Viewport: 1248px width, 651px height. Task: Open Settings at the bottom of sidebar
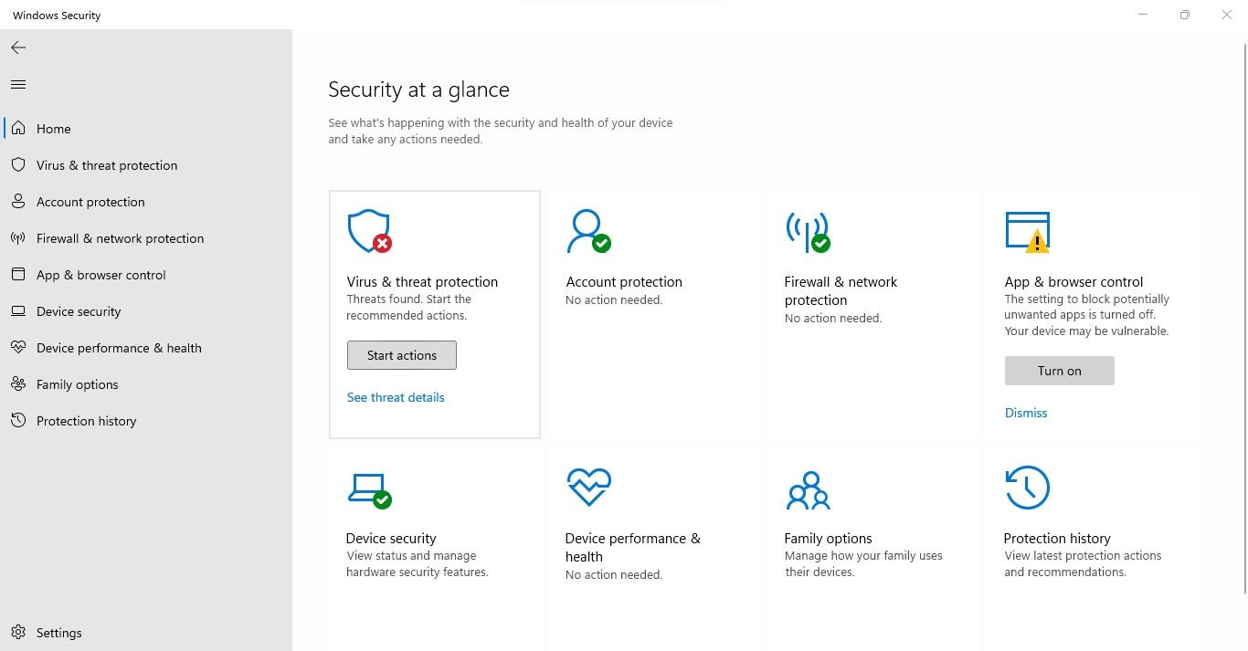click(x=58, y=632)
